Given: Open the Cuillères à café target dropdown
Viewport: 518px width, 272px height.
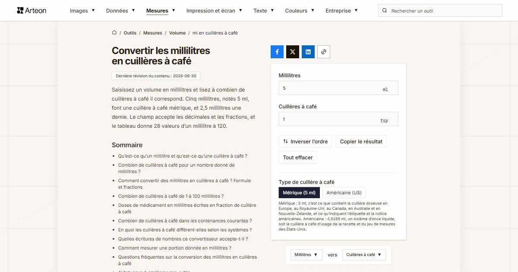Looking at the screenshot, I should (364, 255).
